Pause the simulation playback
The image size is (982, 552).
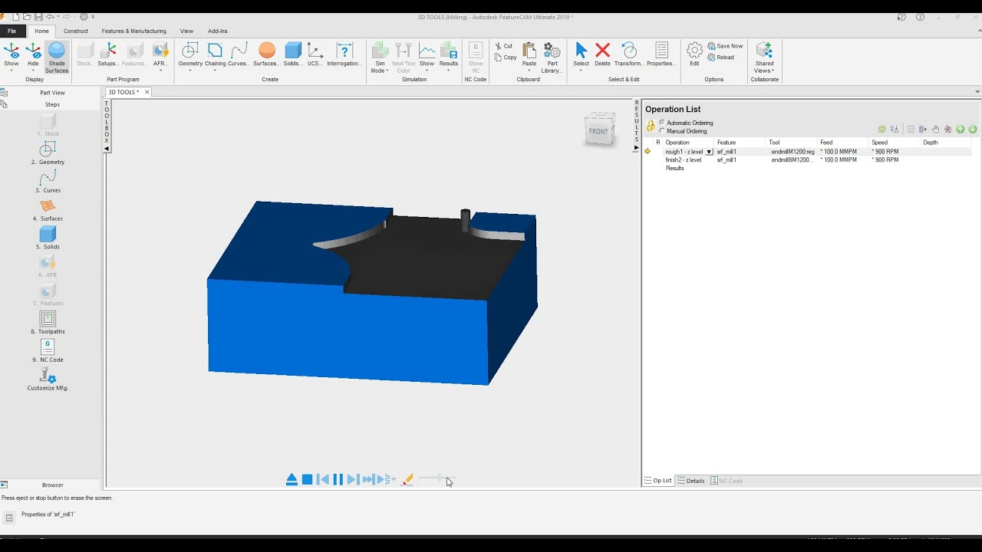click(x=338, y=479)
